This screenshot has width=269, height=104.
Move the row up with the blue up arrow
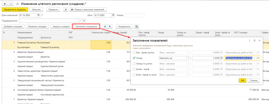coord(105,26)
